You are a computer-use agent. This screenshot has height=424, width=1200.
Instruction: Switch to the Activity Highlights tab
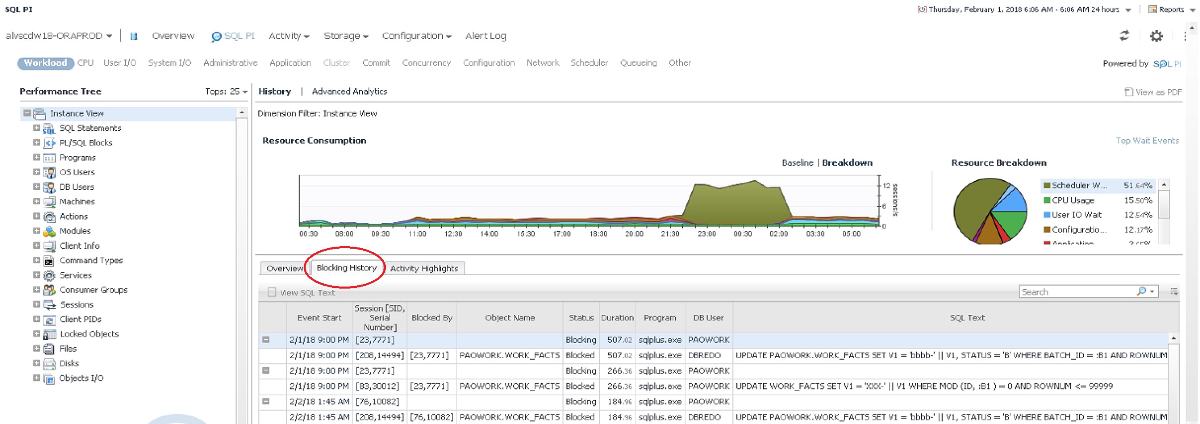point(424,268)
